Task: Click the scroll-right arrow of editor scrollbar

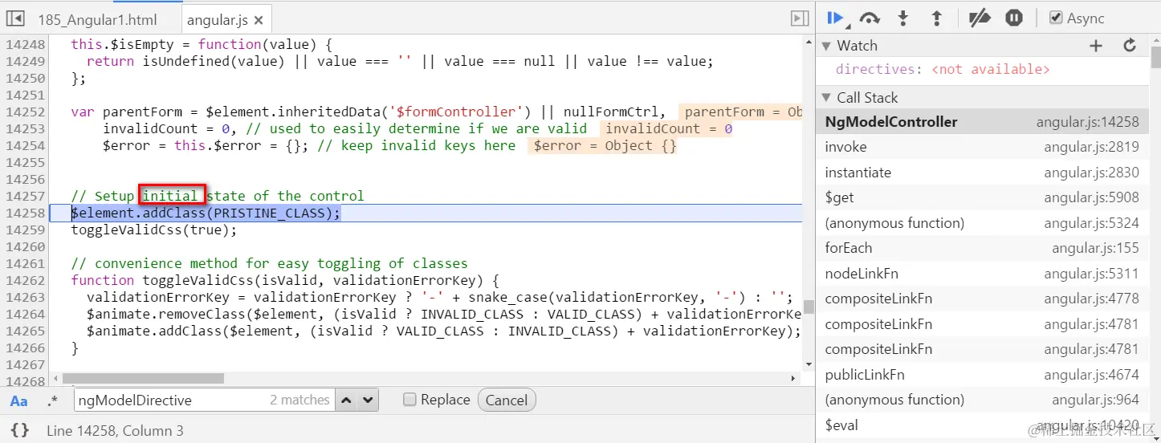Action: (795, 378)
